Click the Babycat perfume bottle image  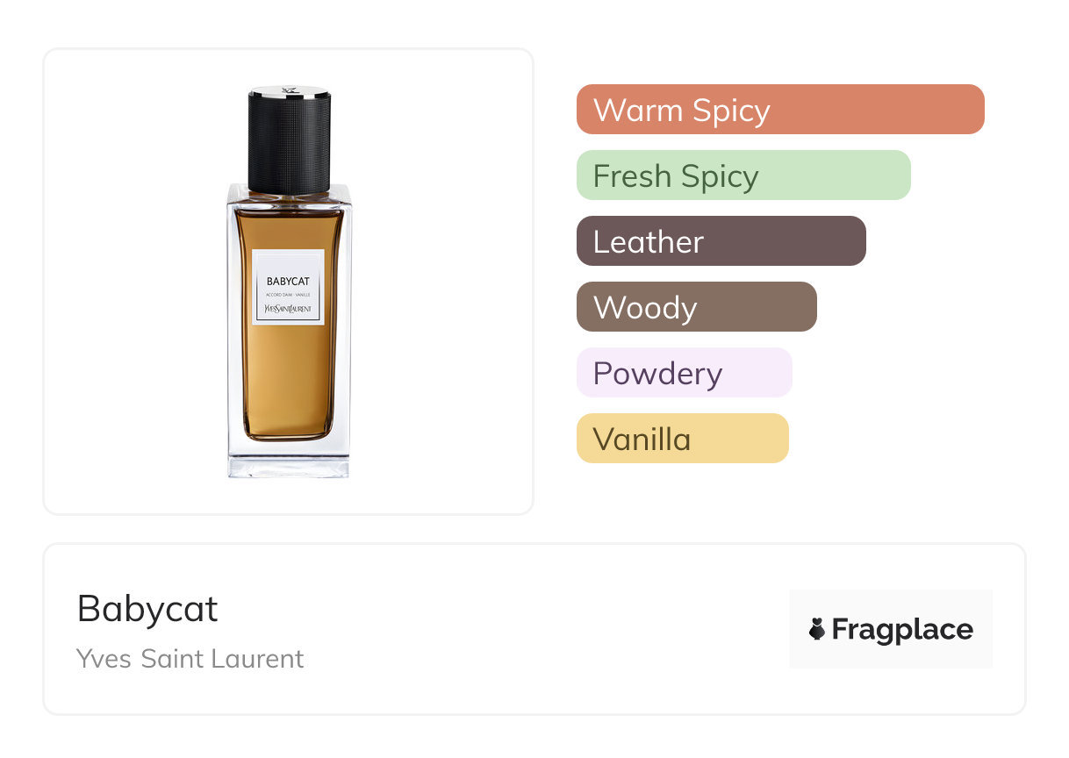(x=289, y=282)
